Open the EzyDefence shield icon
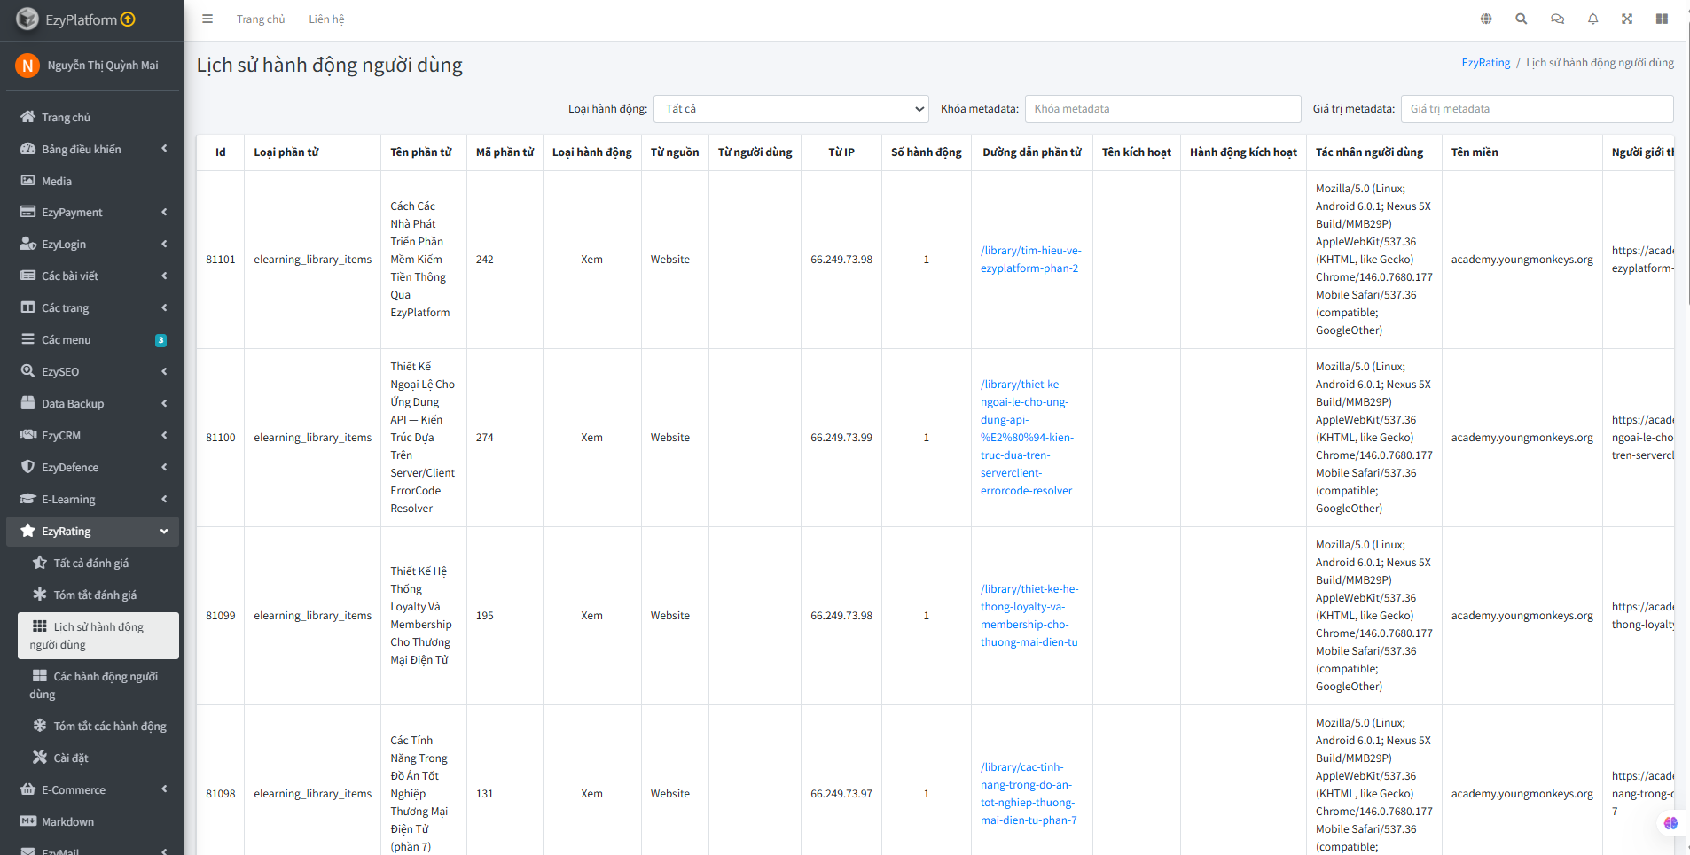Image resolution: width=1690 pixels, height=855 pixels. click(x=29, y=467)
